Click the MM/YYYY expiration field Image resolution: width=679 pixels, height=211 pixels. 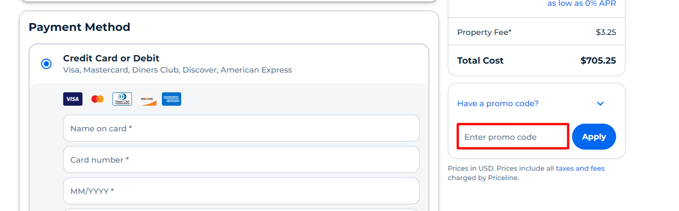(x=241, y=191)
